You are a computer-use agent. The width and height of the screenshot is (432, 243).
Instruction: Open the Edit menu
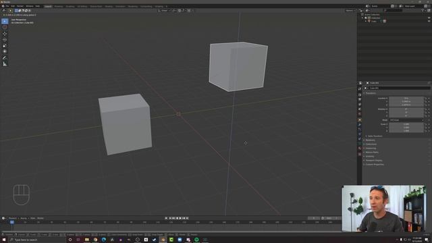point(13,6)
